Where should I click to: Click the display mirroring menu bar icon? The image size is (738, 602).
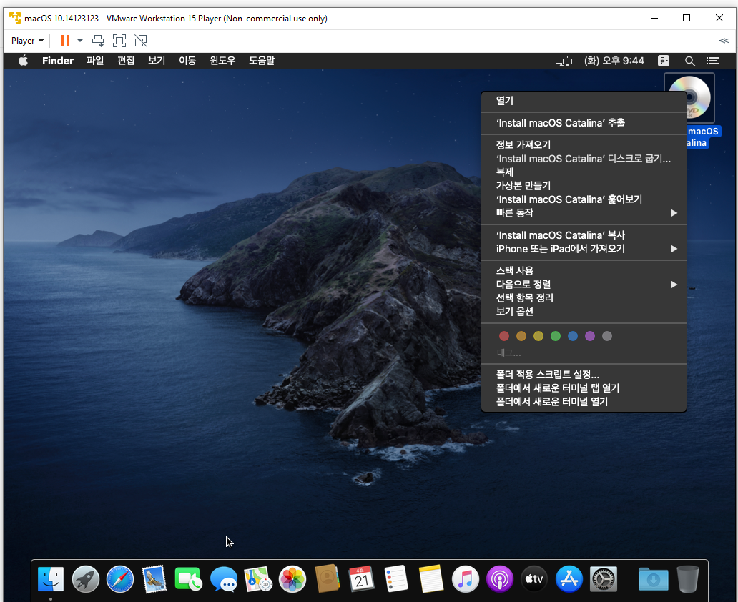tap(564, 61)
